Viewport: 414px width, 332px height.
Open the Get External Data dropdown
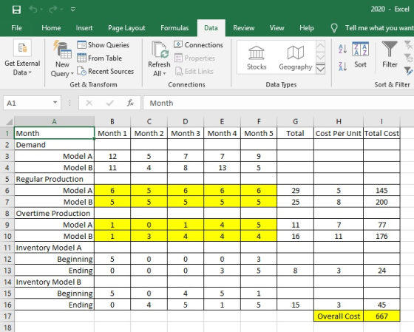22,58
